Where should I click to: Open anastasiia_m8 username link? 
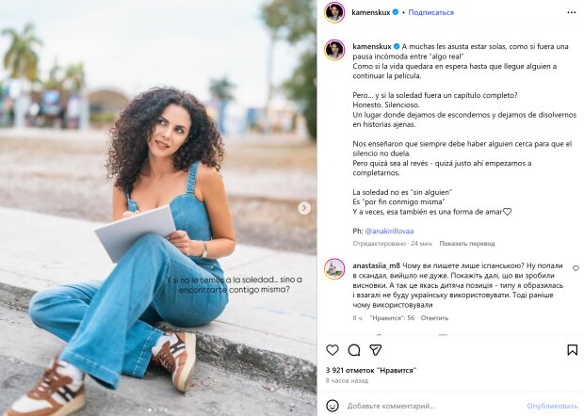click(x=376, y=265)
